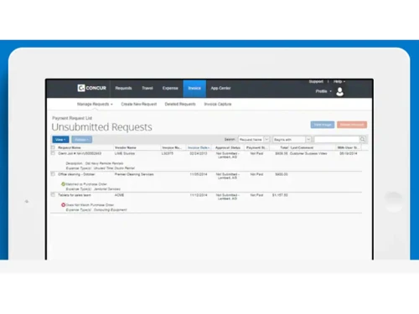The image size is (419, 314).
Task: Click vendor ACME cell
Action: point(119,195)
